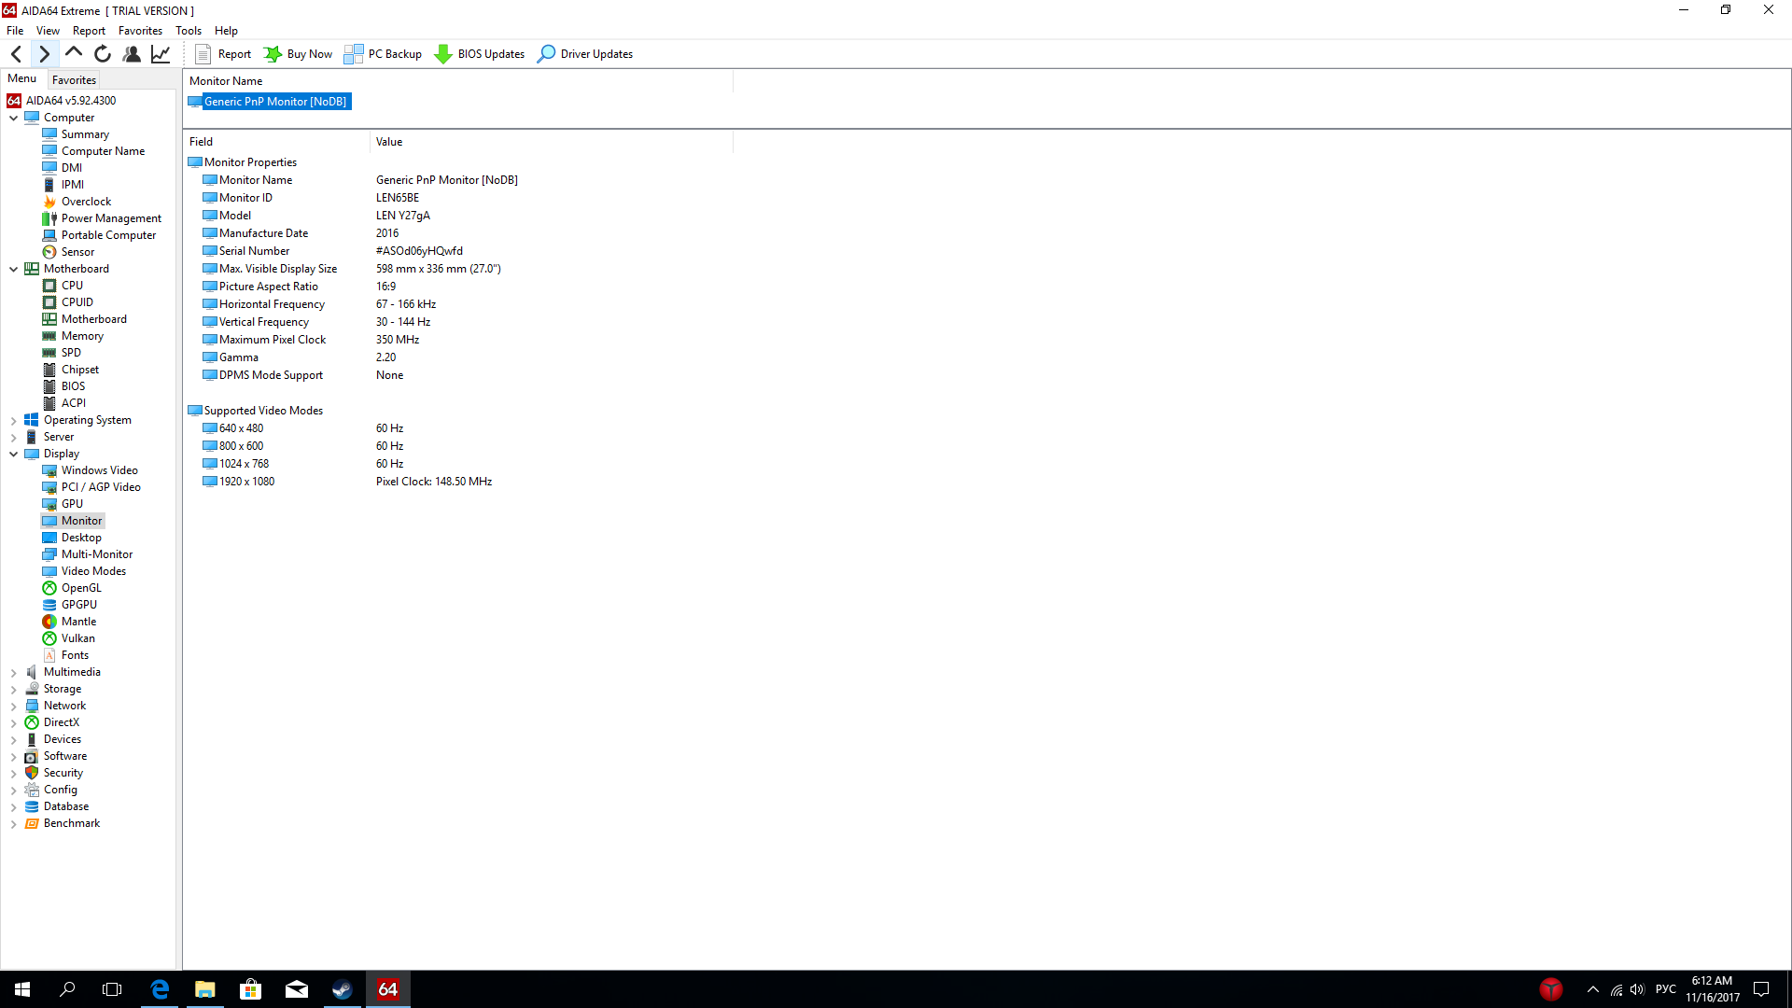Open the Favorites menu in the menu bar

pos(140,31)
